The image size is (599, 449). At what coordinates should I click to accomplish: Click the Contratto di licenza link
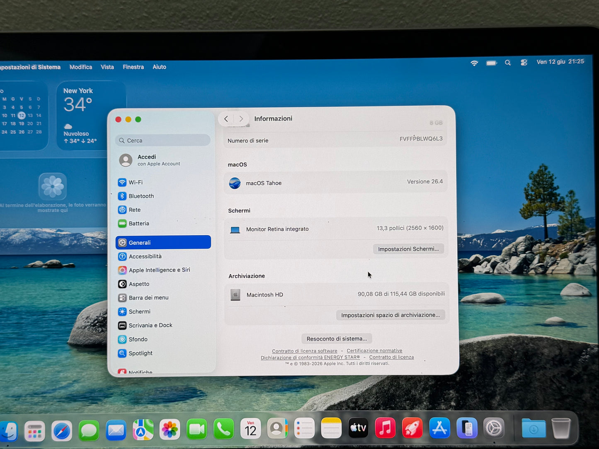391,357
